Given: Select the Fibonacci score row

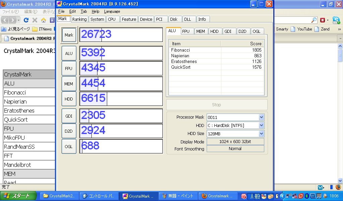Looking at the screenshot, I should (216, 50).
